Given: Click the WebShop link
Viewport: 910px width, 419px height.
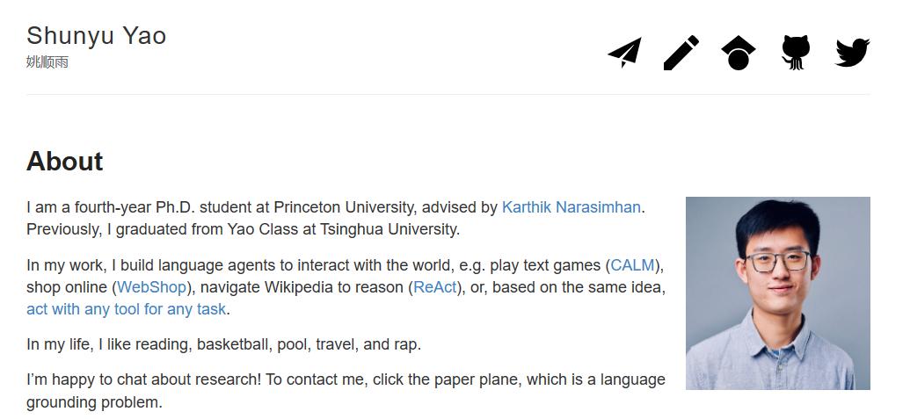Looking at the screenshot, I should pos(151,287).
